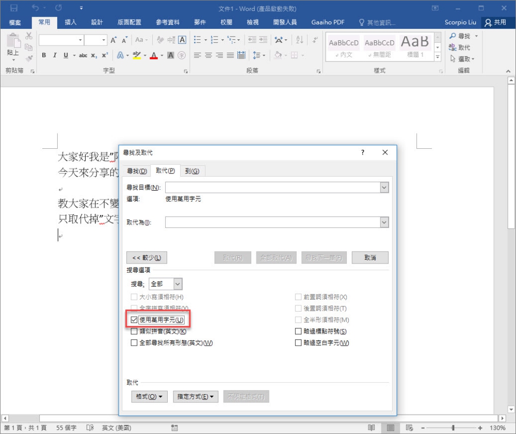Image resolution: width=516 pixels, height=434 pixels.
Task: Click the Save icon in title bar
Action: coord(14,8)
